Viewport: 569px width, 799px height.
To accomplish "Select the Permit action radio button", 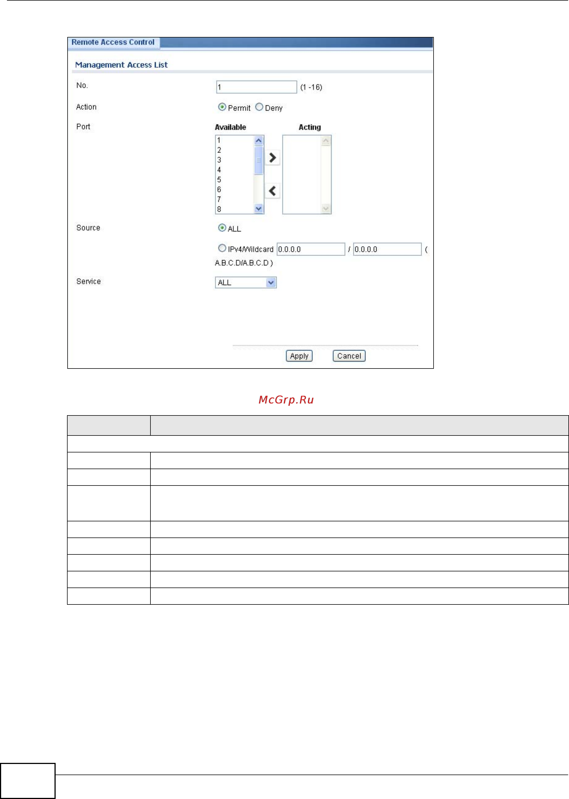I will (x=222, y=107).
